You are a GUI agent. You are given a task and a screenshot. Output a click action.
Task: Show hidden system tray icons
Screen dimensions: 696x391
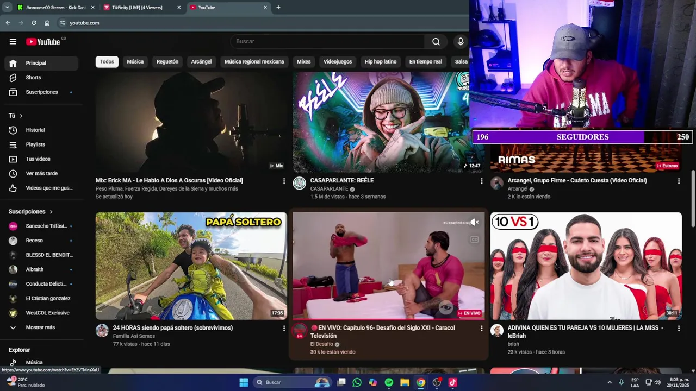tap(608, 382)
